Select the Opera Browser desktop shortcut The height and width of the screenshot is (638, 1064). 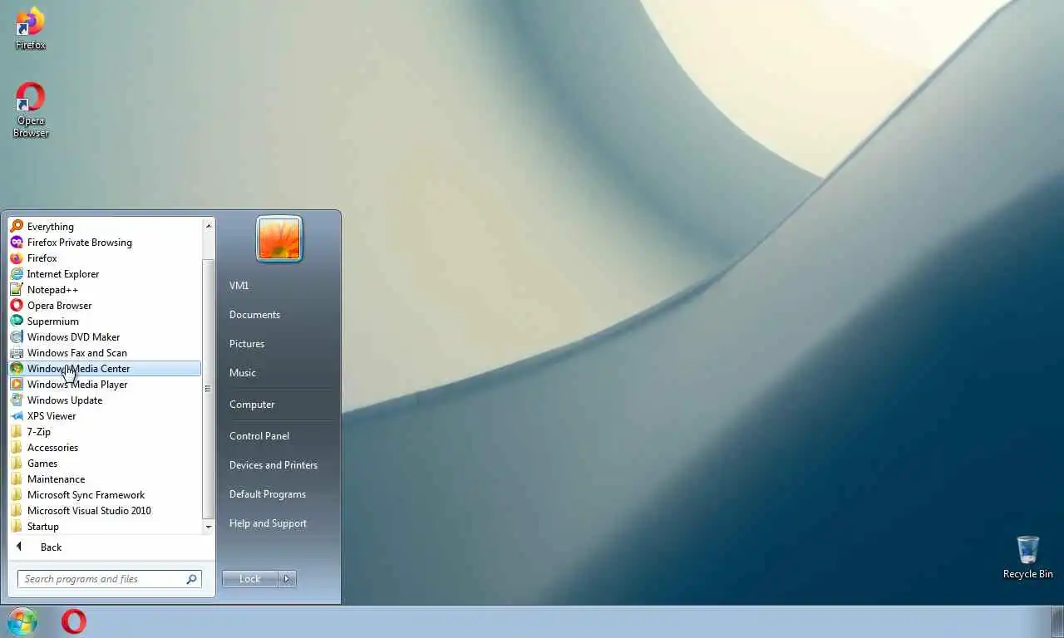click(x=31, y=110)
